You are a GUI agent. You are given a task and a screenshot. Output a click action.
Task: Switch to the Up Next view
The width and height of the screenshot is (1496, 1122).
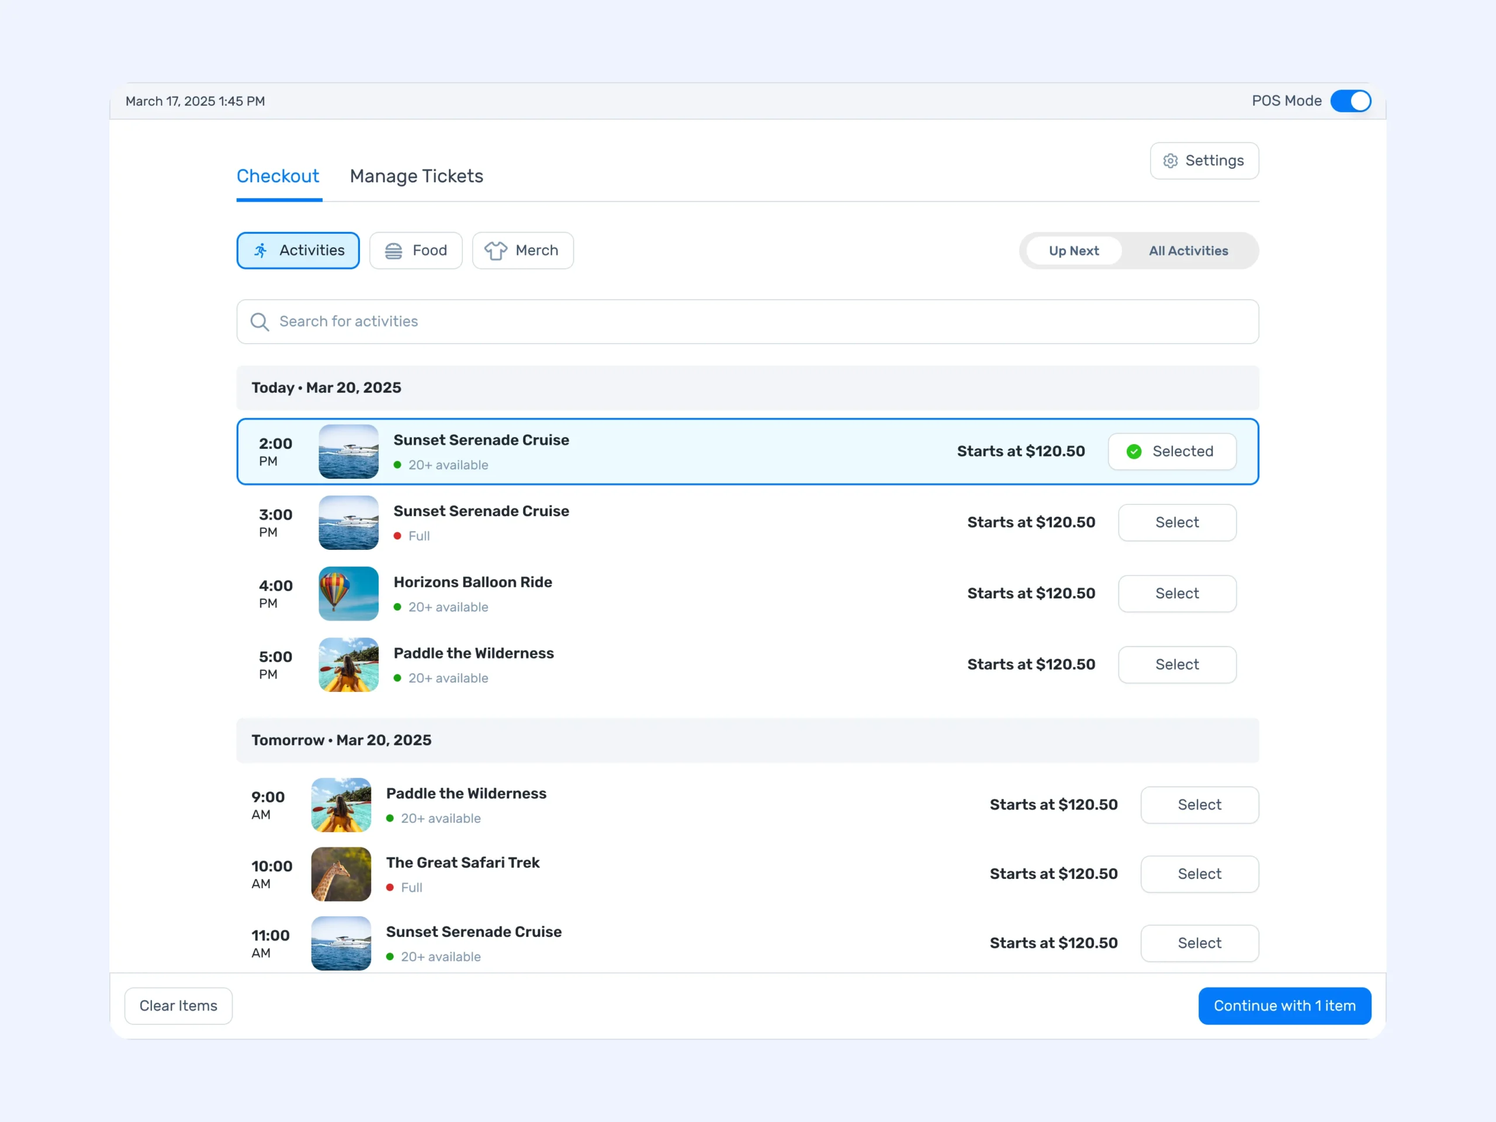(1073, 250)
